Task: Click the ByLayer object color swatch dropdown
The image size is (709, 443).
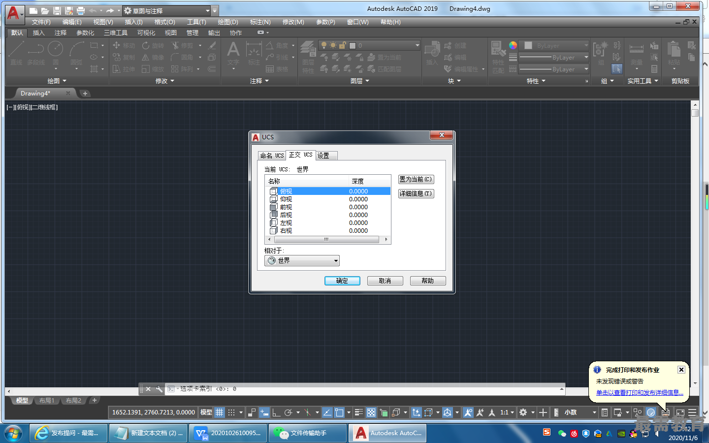Action: click(555, 45)
